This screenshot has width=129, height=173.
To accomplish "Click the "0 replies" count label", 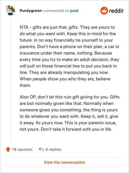I will [x=53, y=149].
